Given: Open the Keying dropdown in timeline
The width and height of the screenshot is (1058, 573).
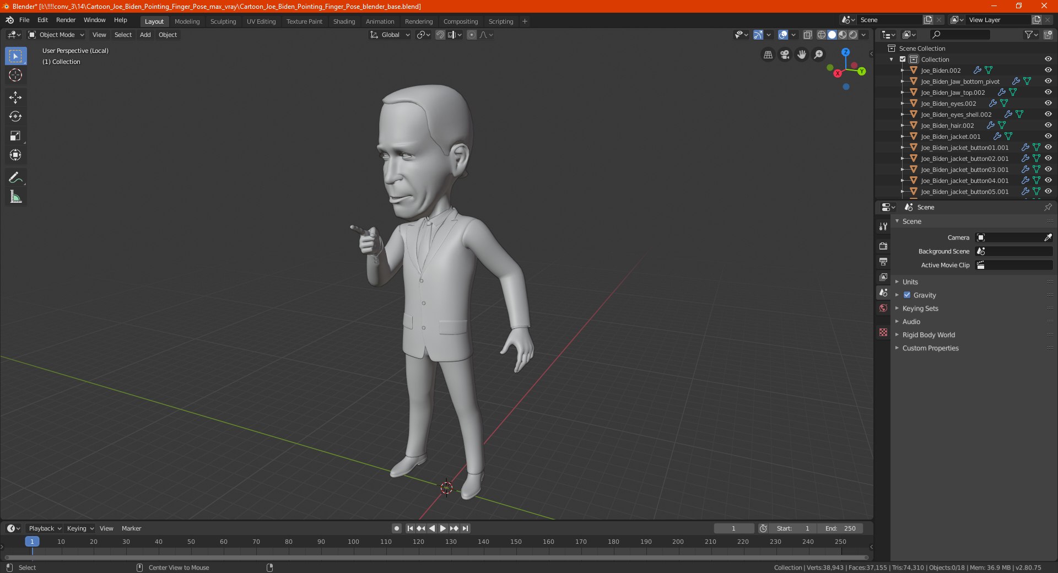Looking at the screenshot, I should 80,528.
